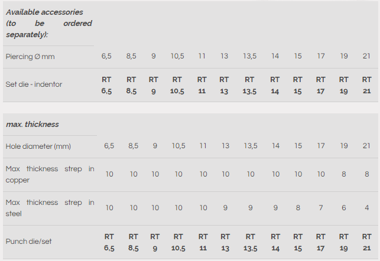Image resolution: width=380 pixels, height=261 pixels.
Task: Click the 'Punch die/set' row label
Action: coord(30,242)
